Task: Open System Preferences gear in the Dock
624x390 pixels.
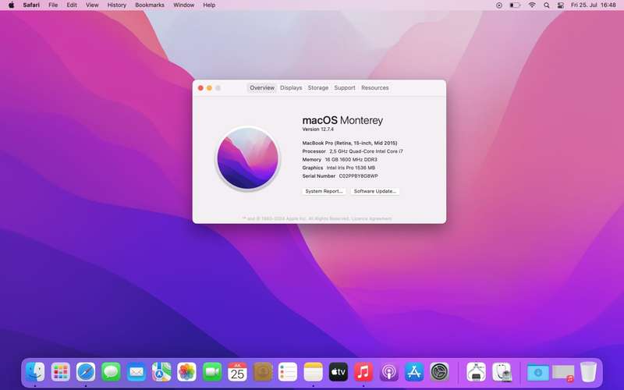Action: [439, 372]
